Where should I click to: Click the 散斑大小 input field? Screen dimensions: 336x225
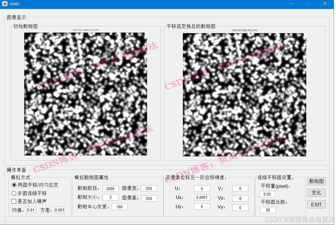111,197
